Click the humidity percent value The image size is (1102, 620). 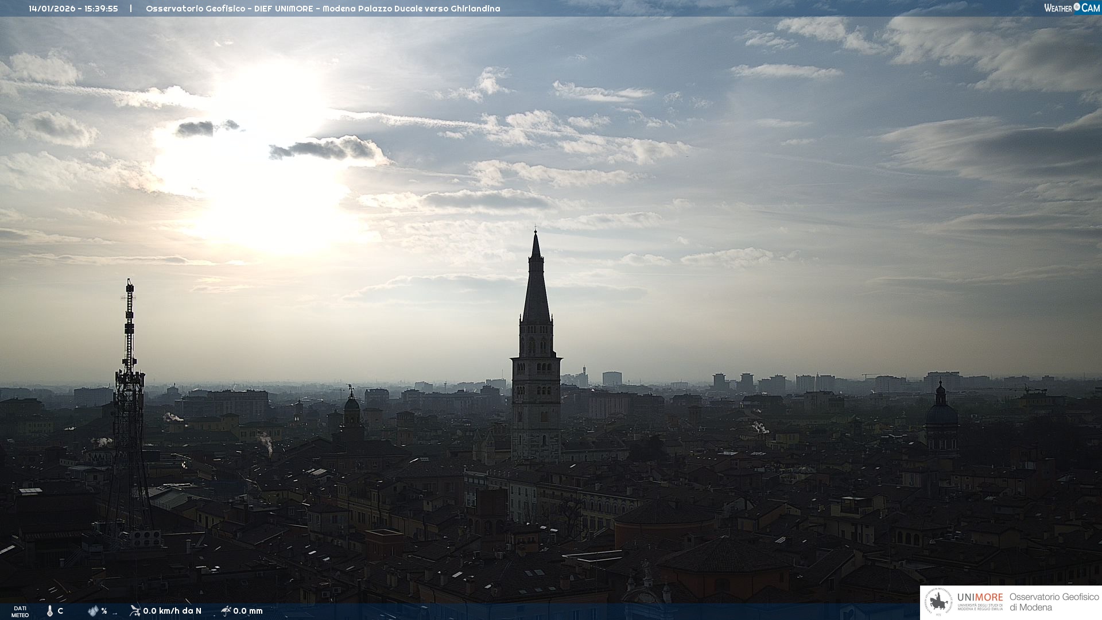point(104,611)
